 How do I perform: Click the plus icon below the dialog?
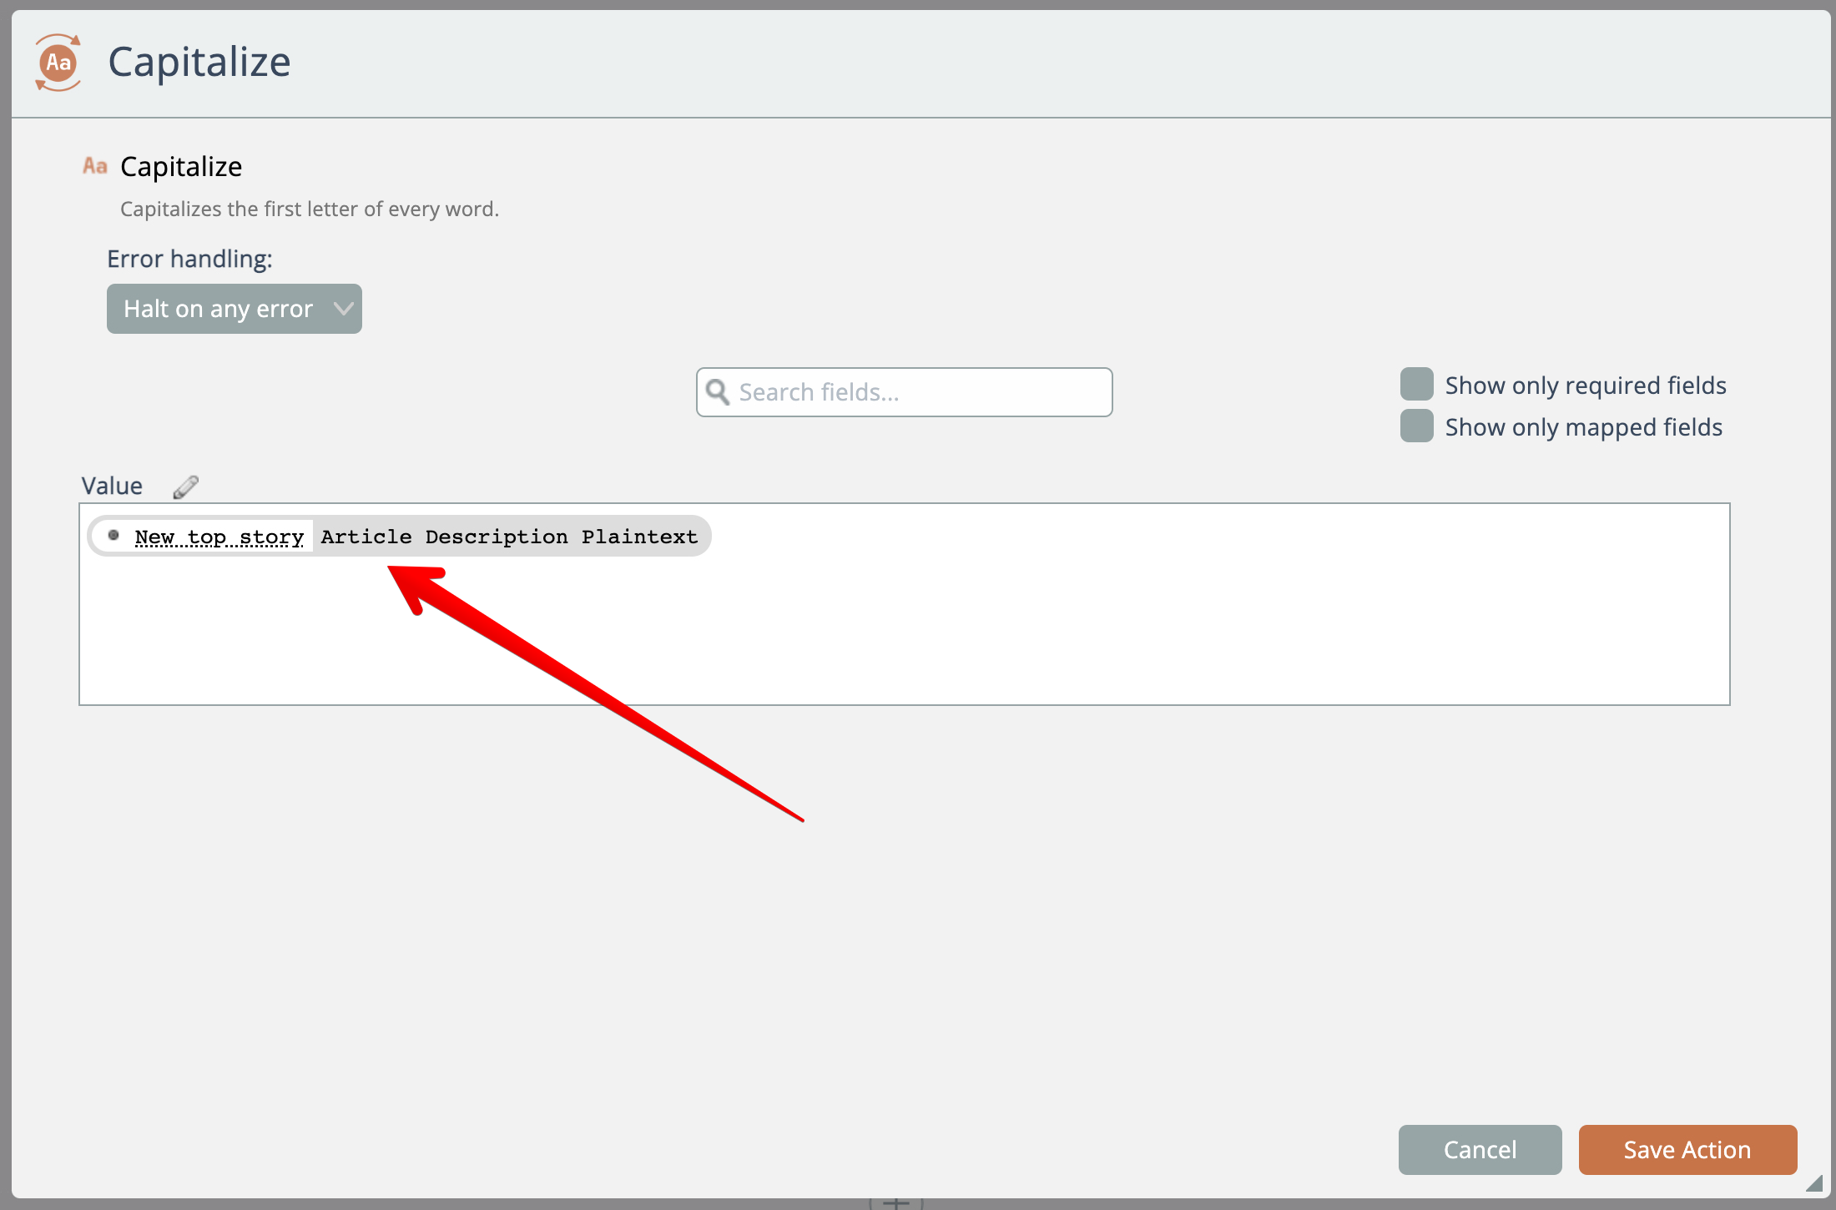pos(895,1203)
